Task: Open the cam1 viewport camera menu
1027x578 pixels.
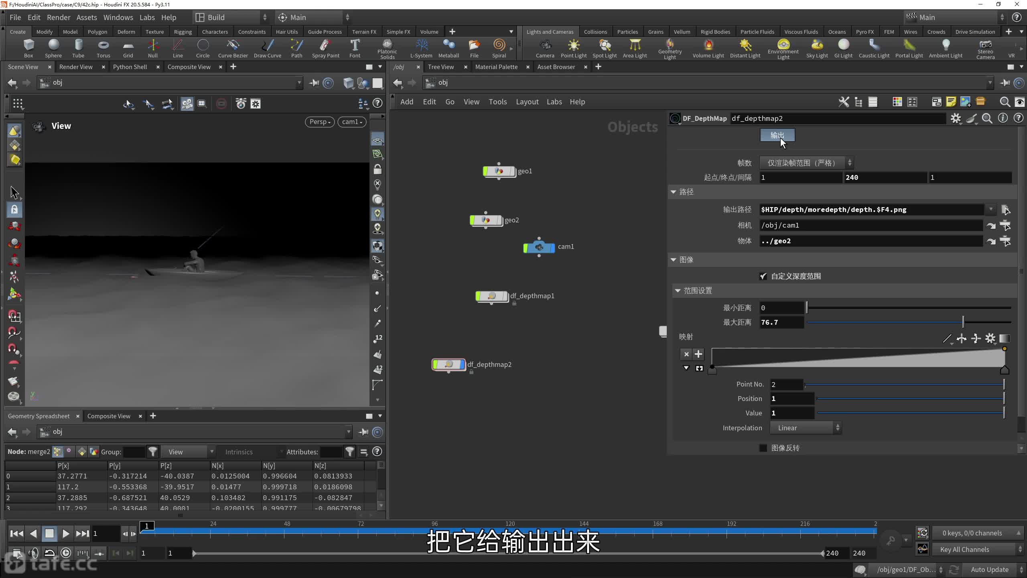Action: pos(352,122)
